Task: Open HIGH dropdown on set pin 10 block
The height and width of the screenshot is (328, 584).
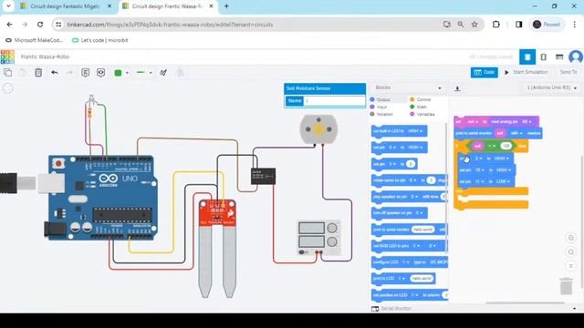Action: [504, 170]
